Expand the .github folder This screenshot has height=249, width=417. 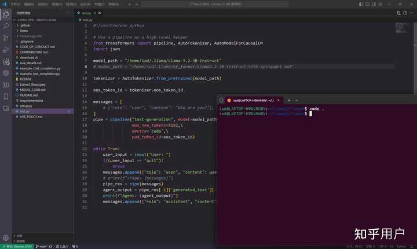(x=25, y=25)
